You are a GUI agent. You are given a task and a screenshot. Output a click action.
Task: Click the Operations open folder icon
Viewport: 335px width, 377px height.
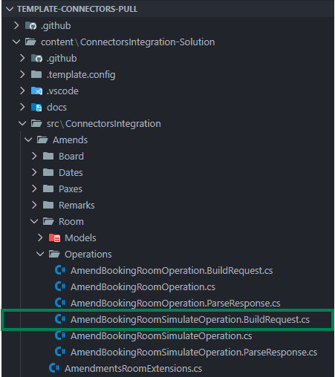tap(54, 254)
